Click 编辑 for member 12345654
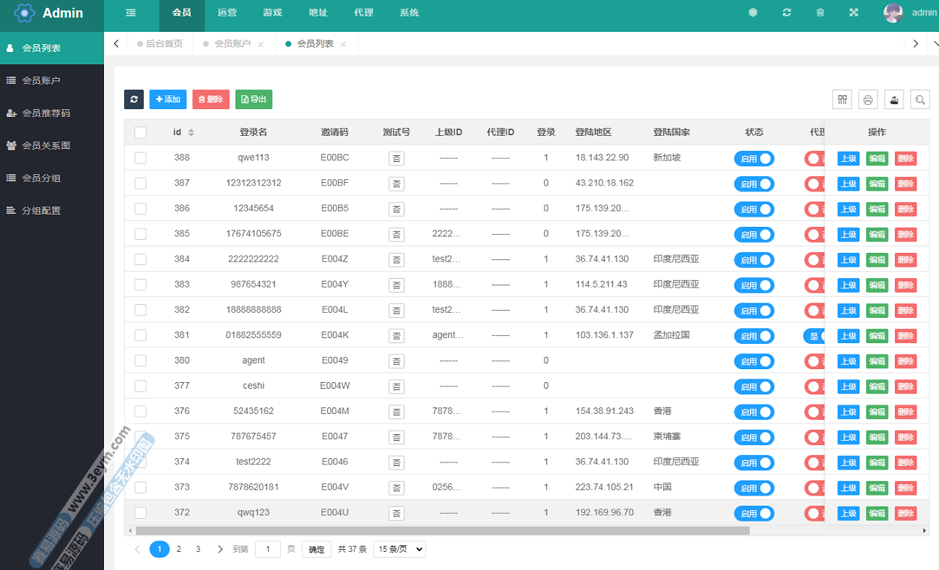The width and height of the screenshot is (939, 570). pyautogui.click(x=877, y=209)
